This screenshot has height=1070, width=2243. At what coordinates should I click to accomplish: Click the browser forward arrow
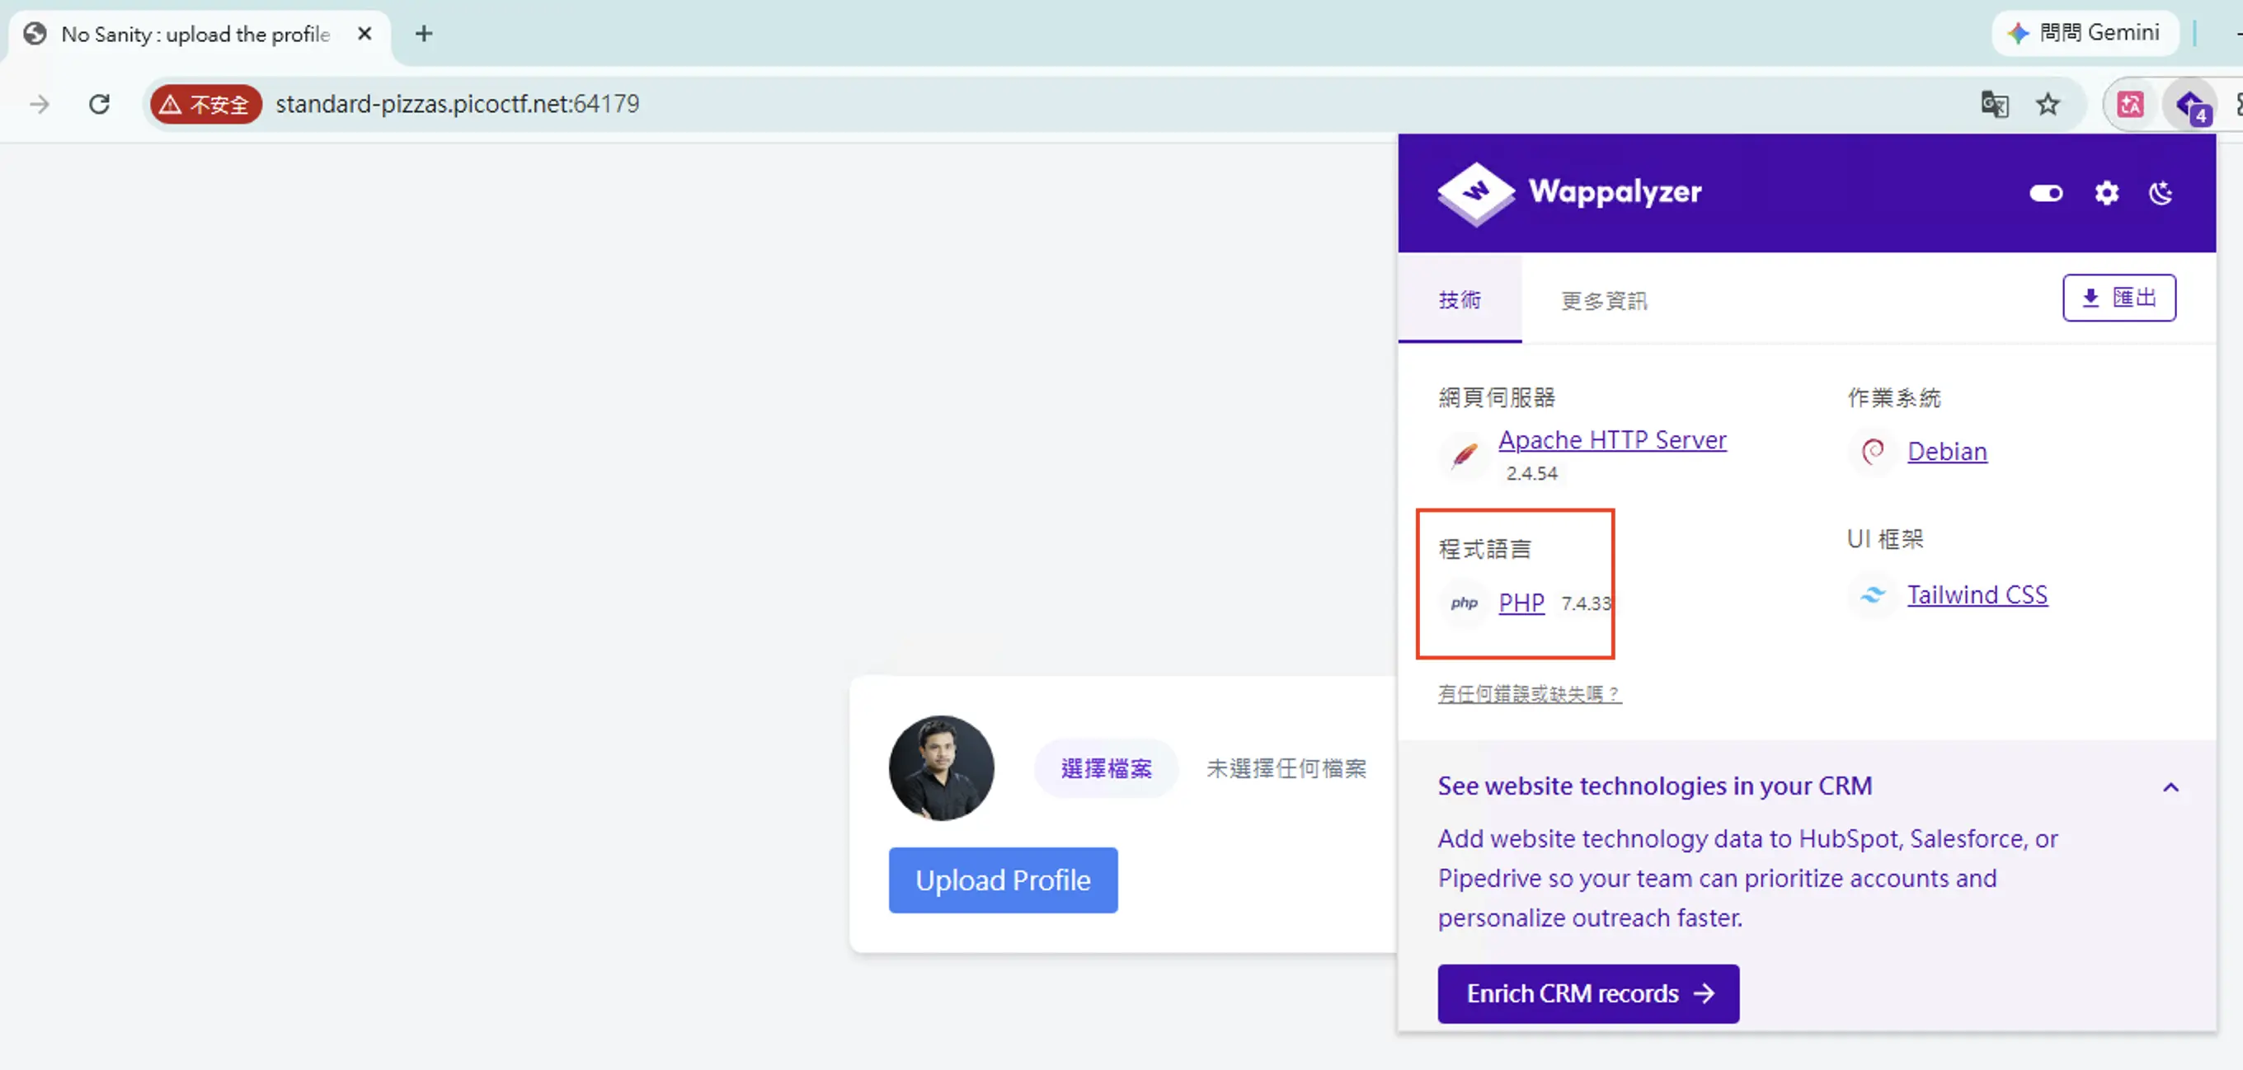pos(40,105)
